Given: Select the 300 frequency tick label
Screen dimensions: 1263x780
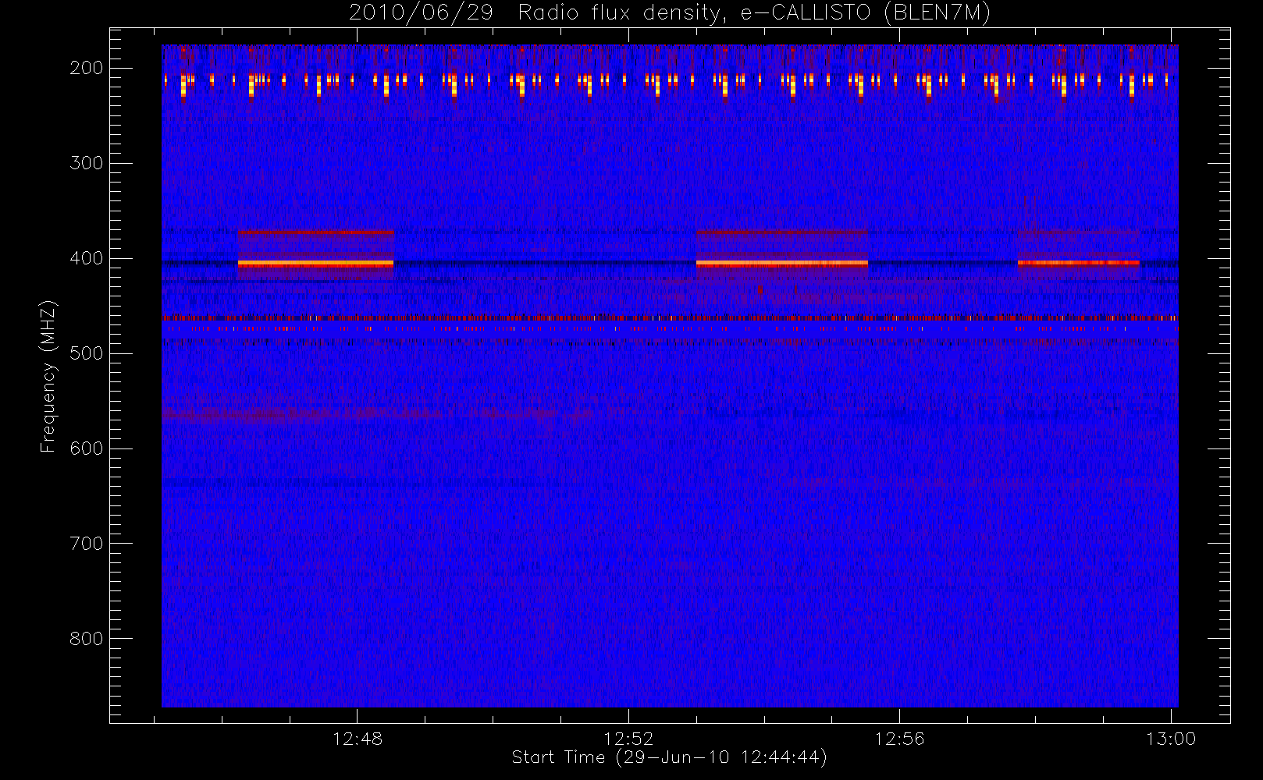Looking at the screenshot, I should [87, 163].
